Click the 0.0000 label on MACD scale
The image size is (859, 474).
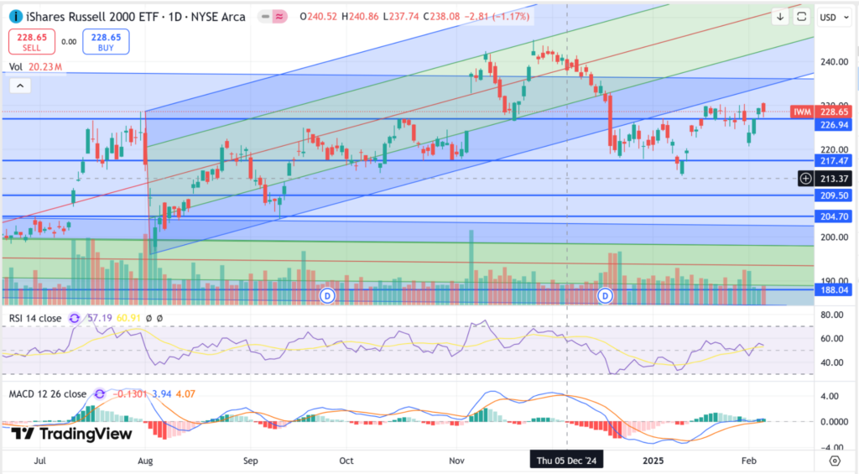pos(835,422)
